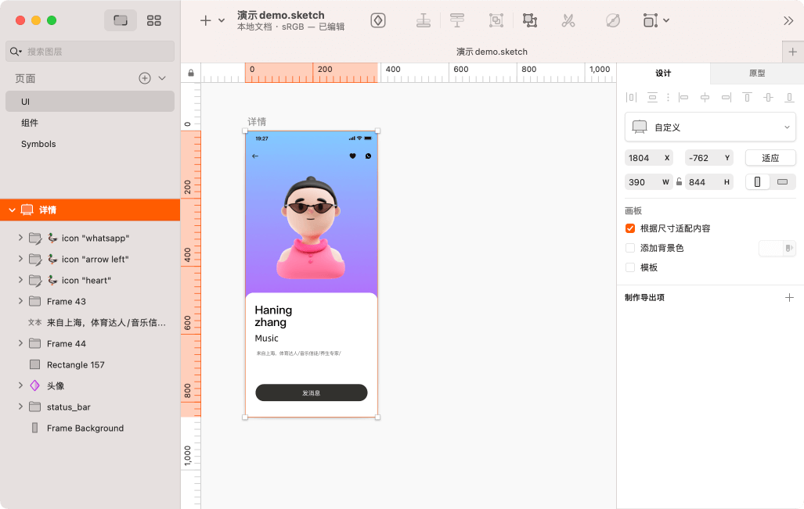Switch to the 原型 tab

[x=755, y=73]
